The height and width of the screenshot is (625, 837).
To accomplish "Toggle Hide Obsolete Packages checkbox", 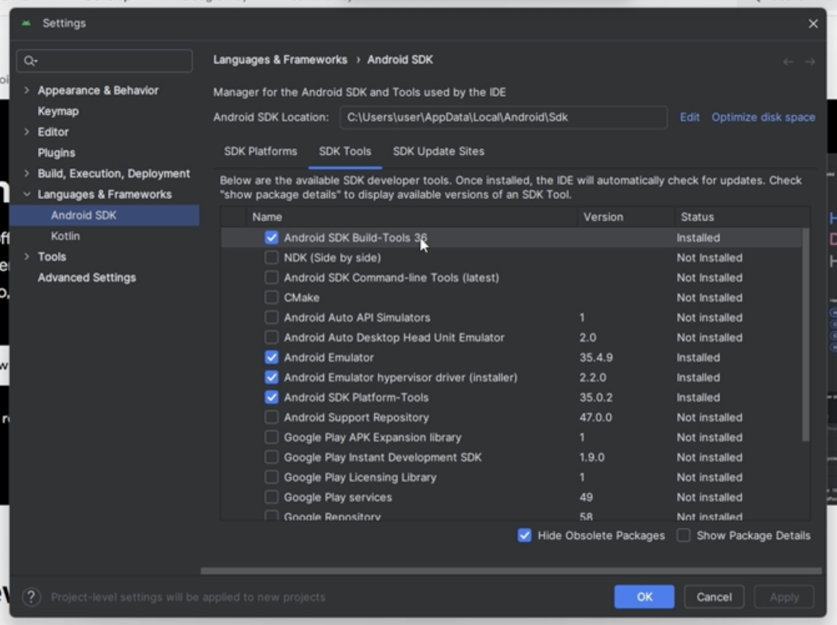I will 524,535.
